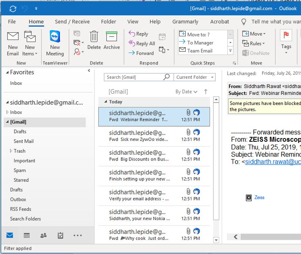Open Tags flag menu
Image resolution: width=301 pixels, height=254 pixels.
tap(286, 42)
